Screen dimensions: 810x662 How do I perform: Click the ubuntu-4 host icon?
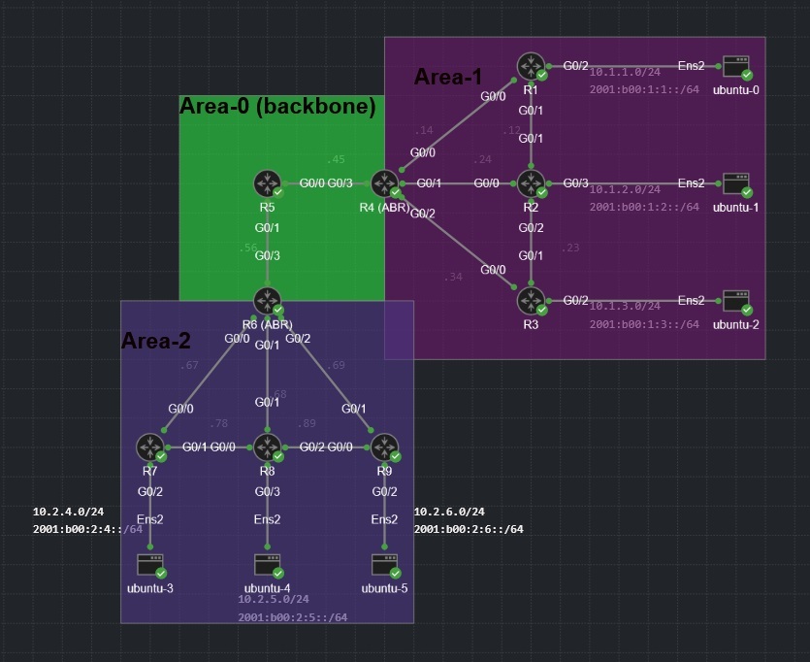[268, 565]
